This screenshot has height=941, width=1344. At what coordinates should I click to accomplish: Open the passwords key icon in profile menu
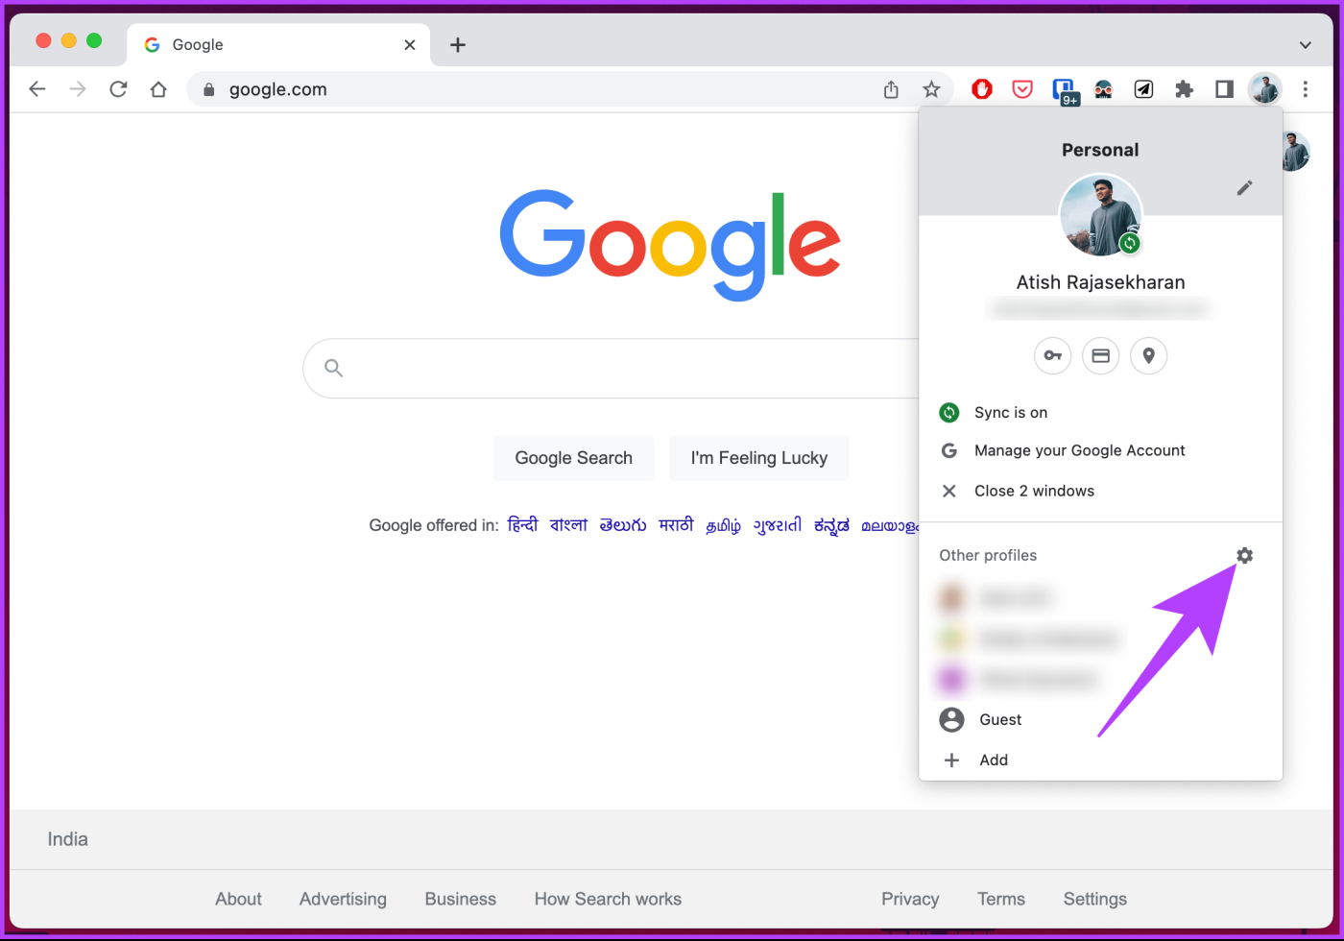(x=1052, y=355)
